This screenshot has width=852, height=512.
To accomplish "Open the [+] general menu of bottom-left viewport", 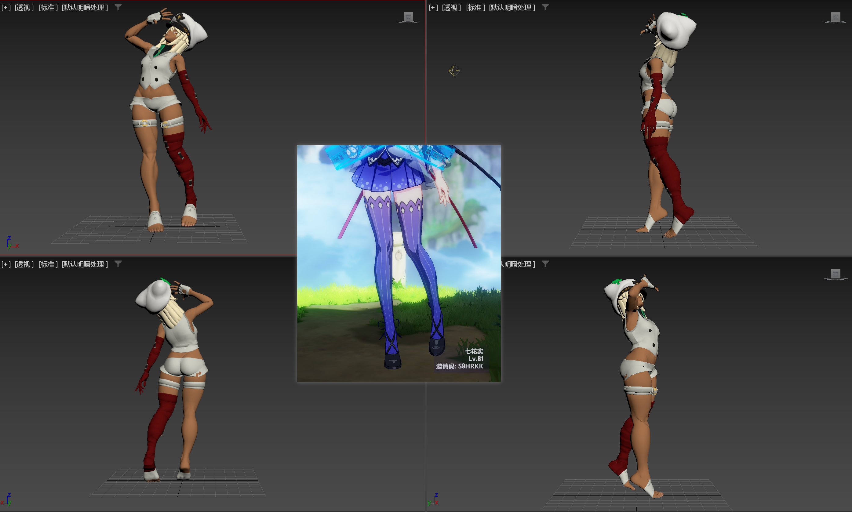I will [x=6, y=264].
